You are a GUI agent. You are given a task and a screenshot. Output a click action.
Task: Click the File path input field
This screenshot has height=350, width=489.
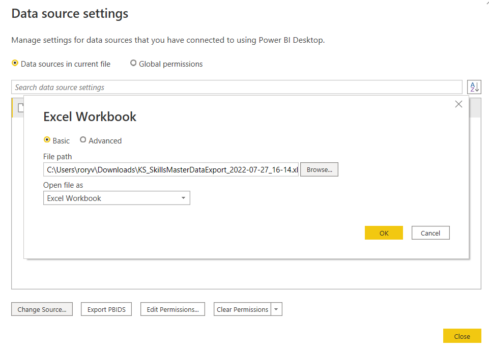pyautogui.click(x=171, y=169)
